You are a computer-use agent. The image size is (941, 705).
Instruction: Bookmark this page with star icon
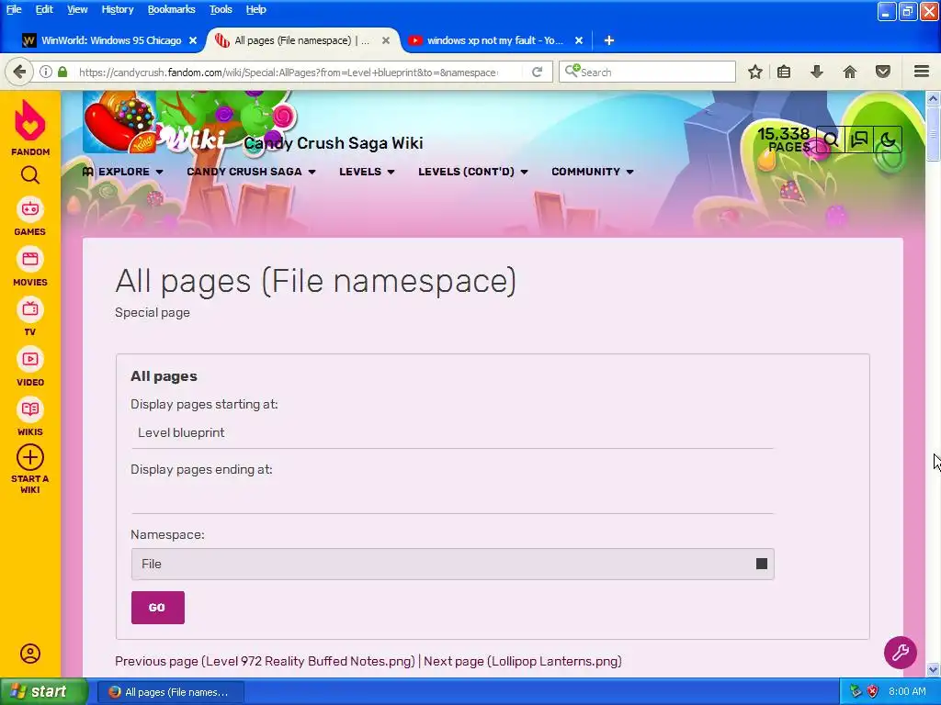point(755,72)
